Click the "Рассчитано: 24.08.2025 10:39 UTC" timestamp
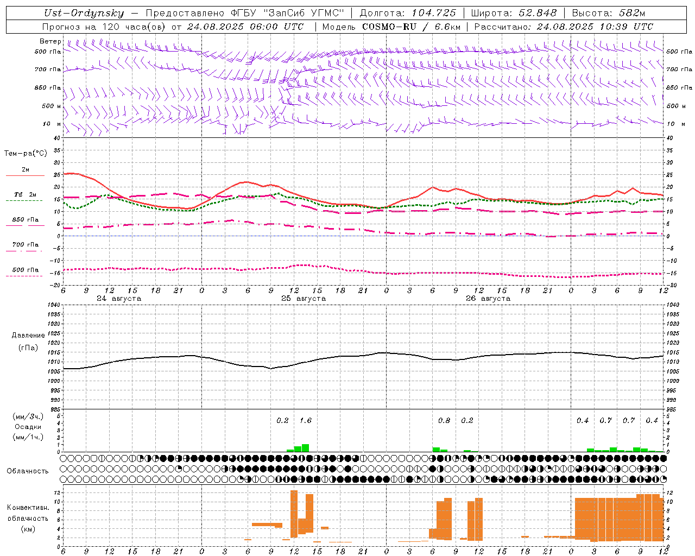The width and height of the screenshot is (695, 556). [564, 27]
